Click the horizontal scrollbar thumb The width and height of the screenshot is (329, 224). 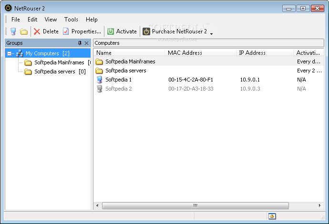tap(195, 205)
